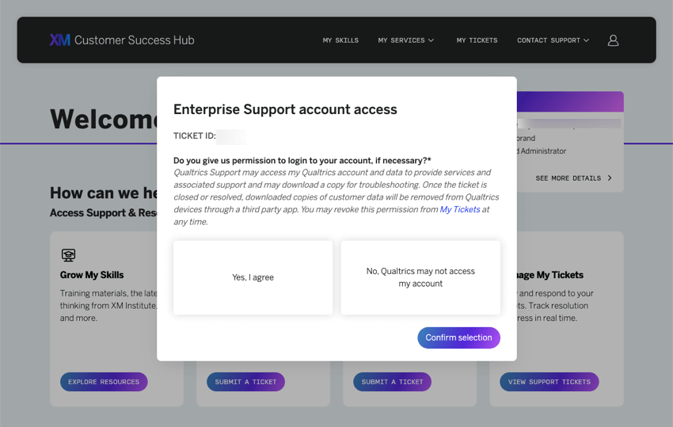Select the Yes, I agree option

pyautogui.click(x=253, y=277)
